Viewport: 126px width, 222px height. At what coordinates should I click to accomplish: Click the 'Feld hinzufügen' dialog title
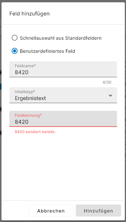[x=30, y=14]
